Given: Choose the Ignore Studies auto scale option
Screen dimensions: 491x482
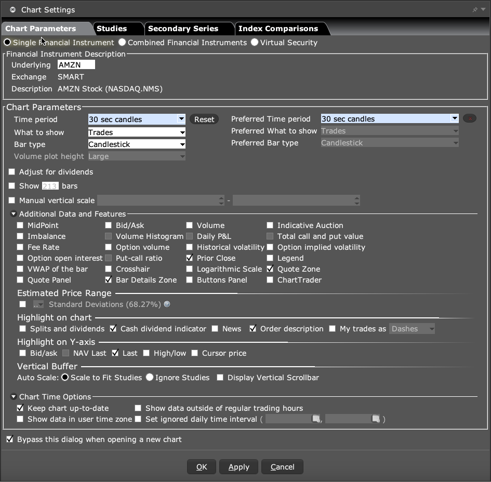Looking at the screenshot, I should click(150, 378).
